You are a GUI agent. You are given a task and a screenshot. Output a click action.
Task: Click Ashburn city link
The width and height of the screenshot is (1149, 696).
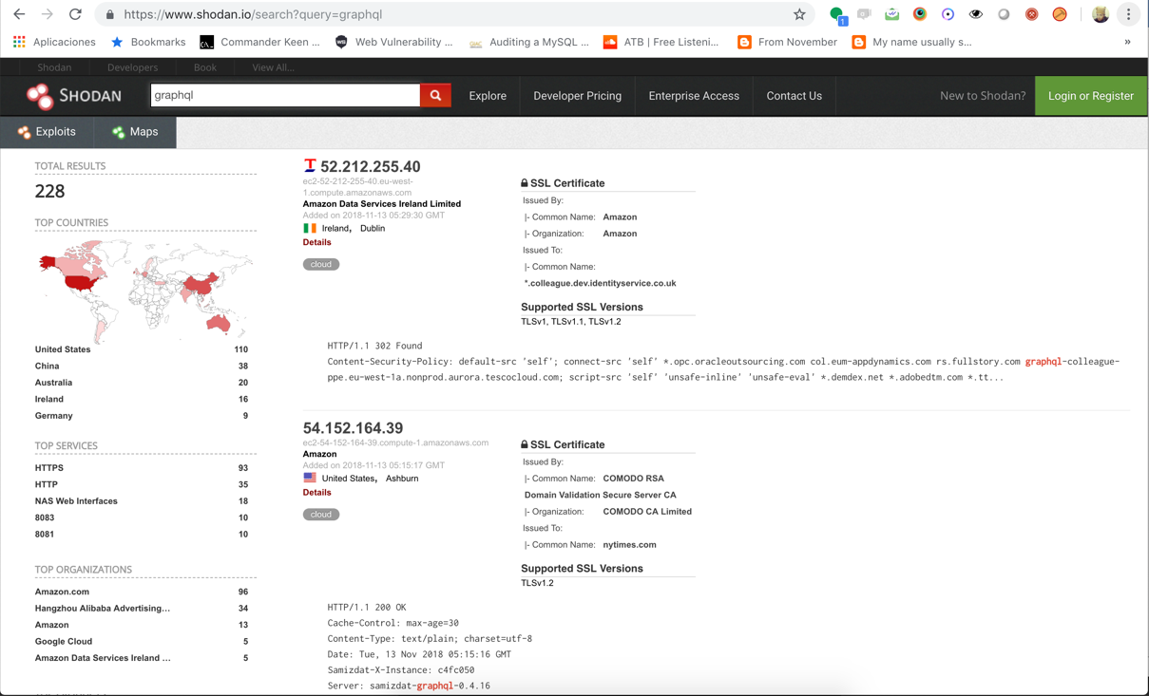[x=402, y=478]
